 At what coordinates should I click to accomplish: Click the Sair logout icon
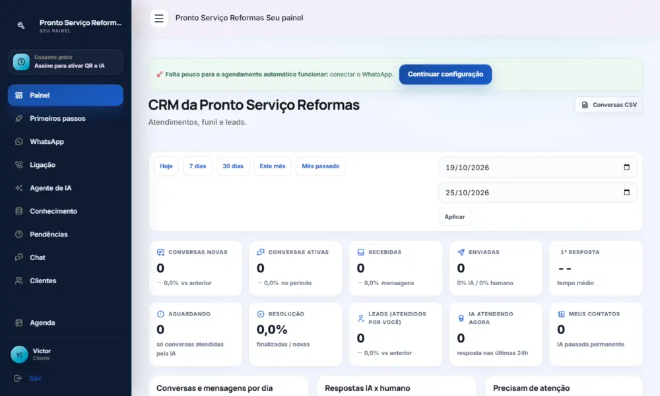point(18,378)
